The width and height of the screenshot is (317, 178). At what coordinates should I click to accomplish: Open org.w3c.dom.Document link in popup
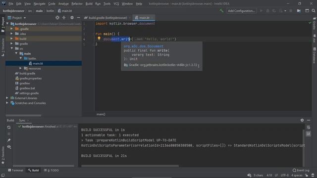point(144,46)
